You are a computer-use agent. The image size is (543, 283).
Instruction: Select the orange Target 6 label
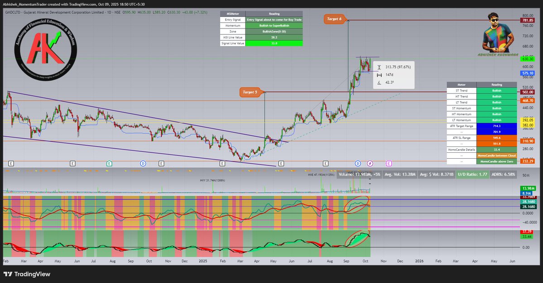tap(334, 19)
